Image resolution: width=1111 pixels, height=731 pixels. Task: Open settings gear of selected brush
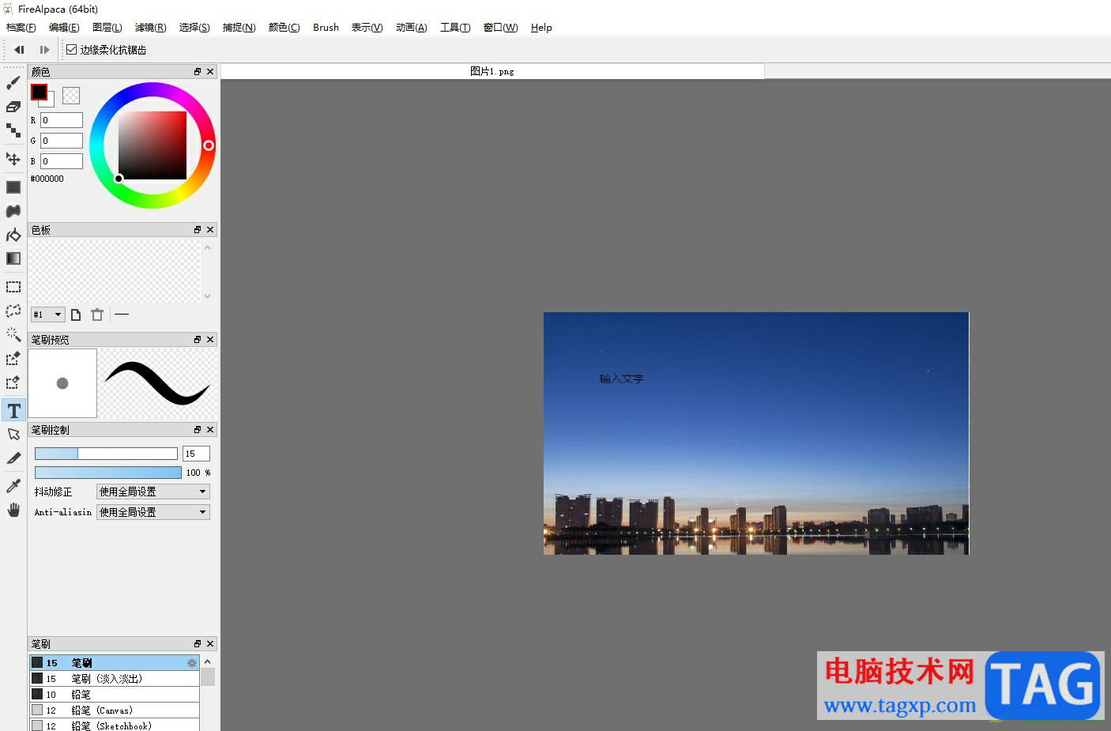coord(192,663)
